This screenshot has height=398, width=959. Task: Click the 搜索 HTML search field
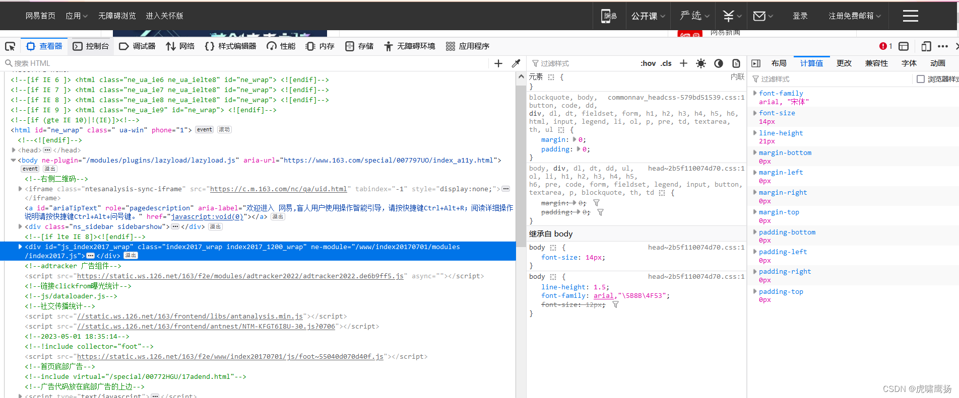[244, 63]
